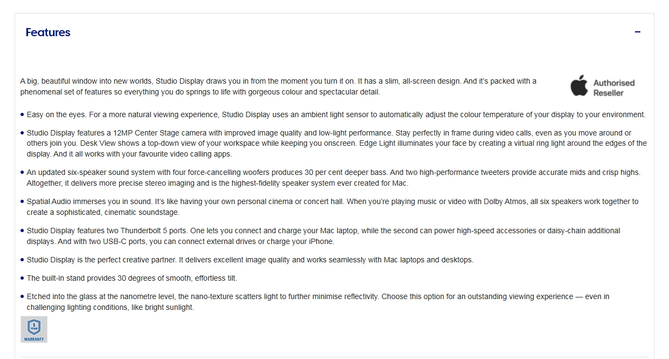Click the bullet dot before 'Easy on the eyes'
Screen dimensions: 669x359
tap(22, 114)
